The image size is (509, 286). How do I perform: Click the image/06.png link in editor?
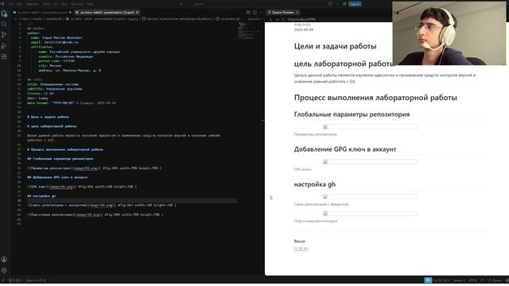tap(60, 187)
